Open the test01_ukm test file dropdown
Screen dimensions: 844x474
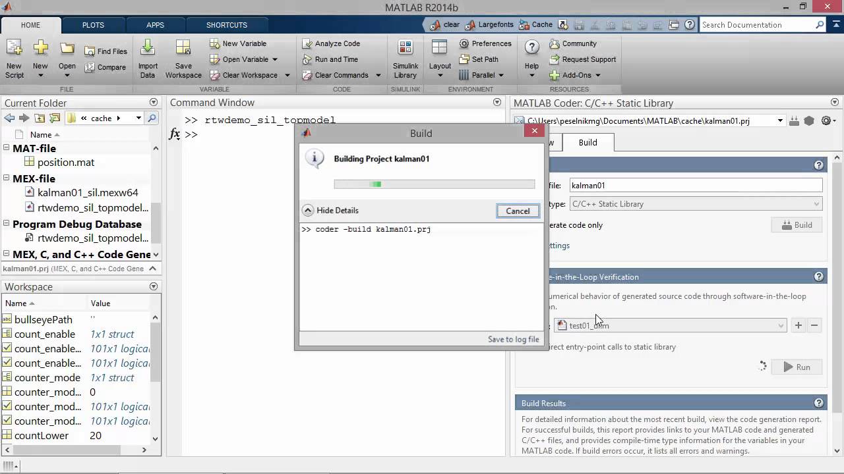670,325
